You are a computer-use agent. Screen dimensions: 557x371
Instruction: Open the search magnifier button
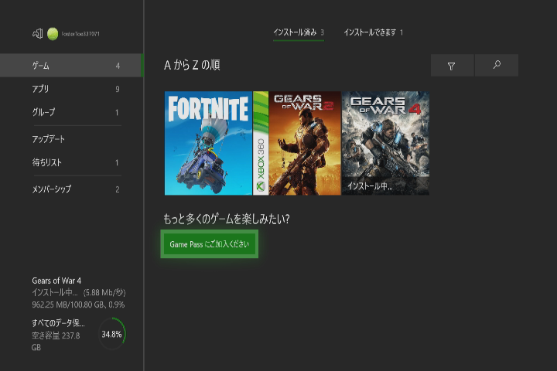[x=497, y=66]
